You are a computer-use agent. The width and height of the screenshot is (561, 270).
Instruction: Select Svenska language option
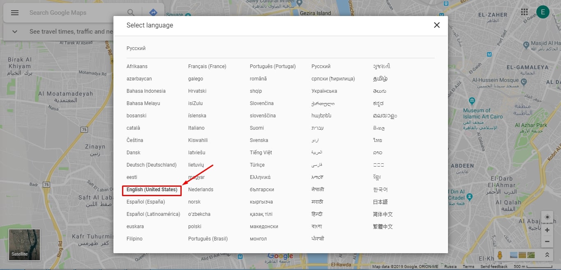tap(259, 140)
